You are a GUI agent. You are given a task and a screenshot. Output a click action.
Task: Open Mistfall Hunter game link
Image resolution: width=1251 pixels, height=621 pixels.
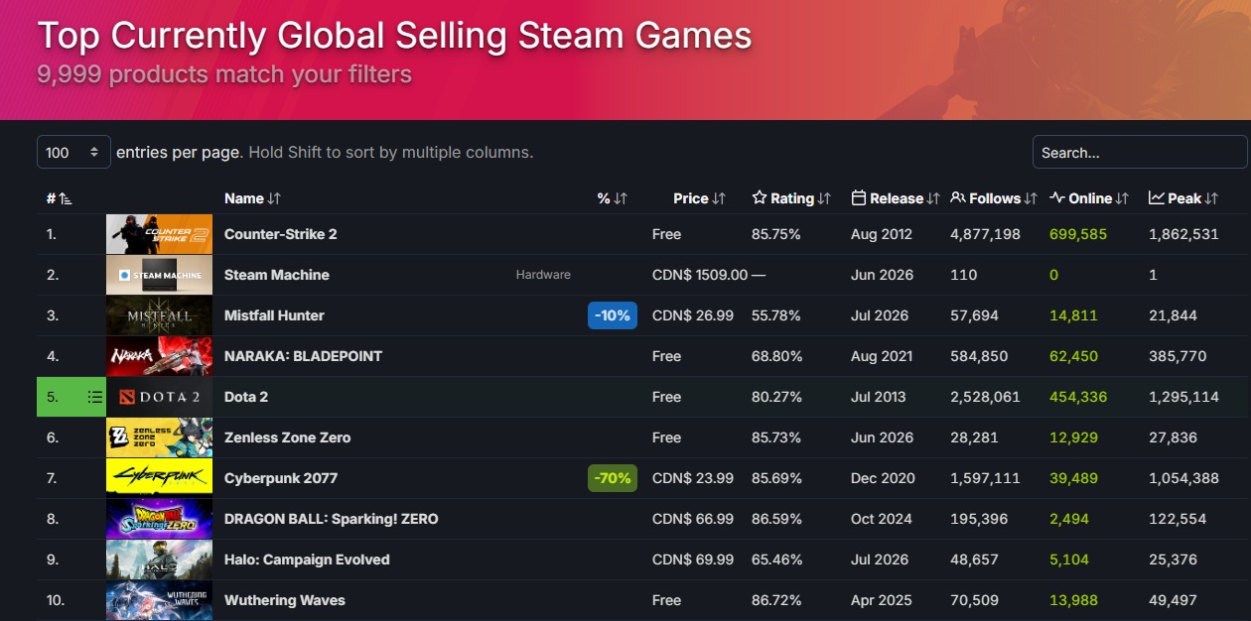tap(274, 315)
